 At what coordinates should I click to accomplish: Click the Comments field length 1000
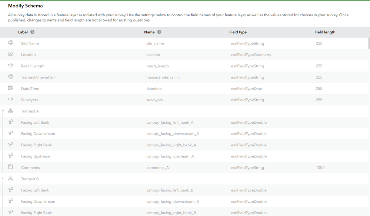point(320,168)
